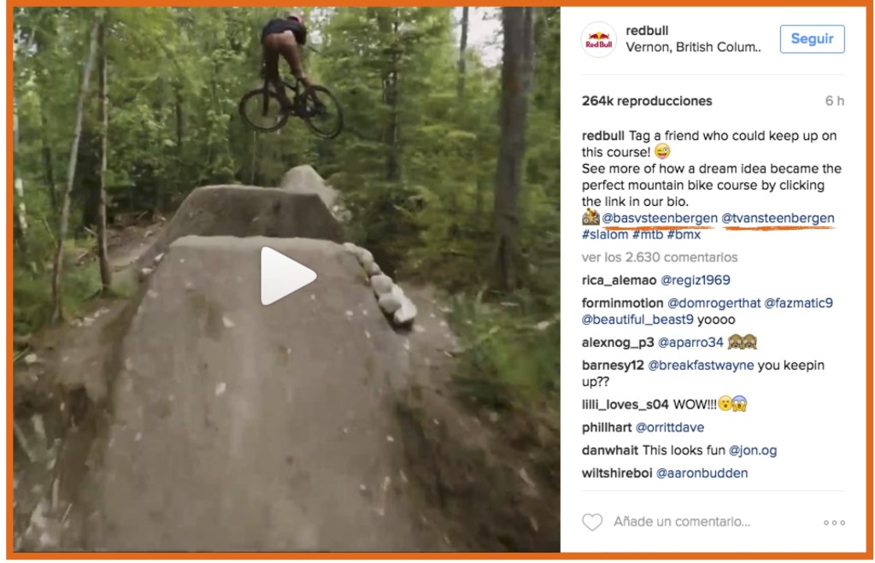Open the #mtb hashtag
This screenshot has height=563, width=875.
coord(648,234)
